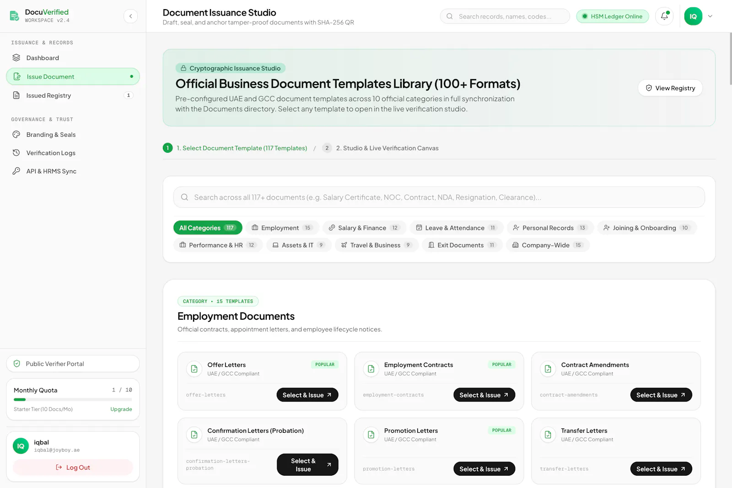Click the page vertical scrollbar
732x488 pixels.
pos(730,59)
